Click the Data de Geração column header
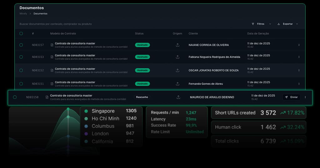 click(258, 34)
